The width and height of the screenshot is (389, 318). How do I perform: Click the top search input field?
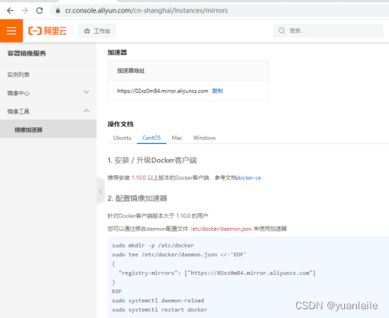pos(328,31)
